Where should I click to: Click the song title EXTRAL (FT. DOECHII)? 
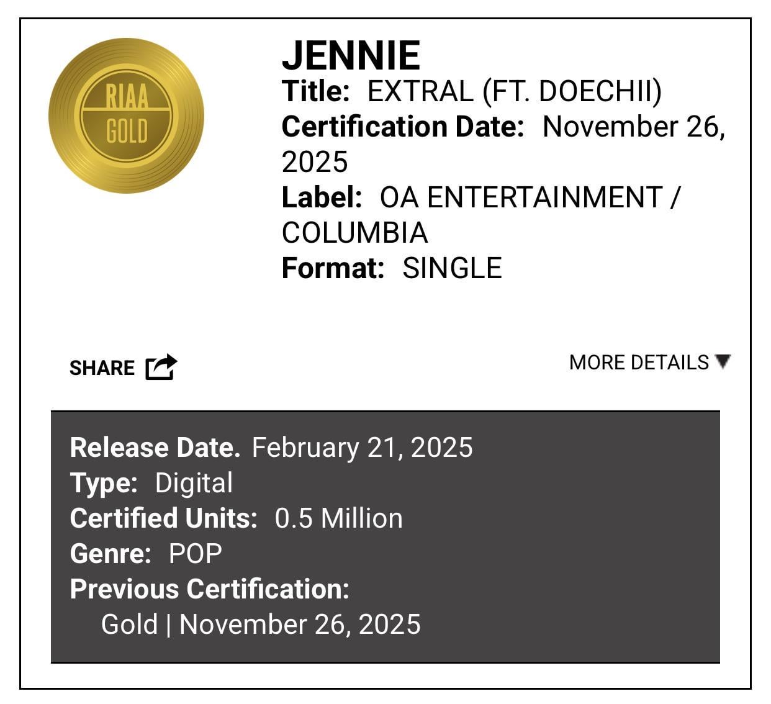(515, 92)
